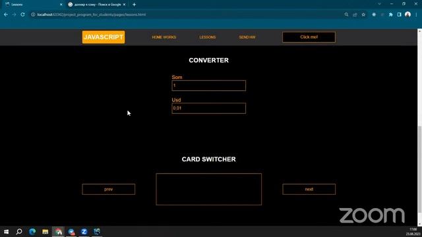Bookmark this page with the star icon
Screen dimensions: 422x237
coord(363,14)
